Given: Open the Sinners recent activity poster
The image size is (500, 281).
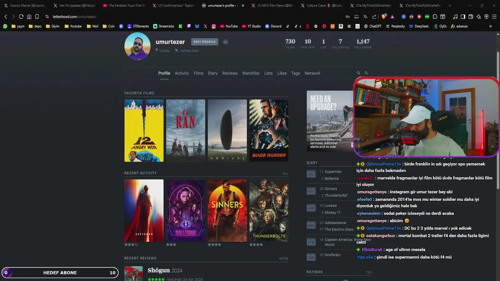Looking at the screenshot, I should coord(227,210).
